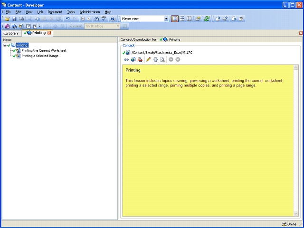Save using the floppy disk icon

[x=14, y=19]
